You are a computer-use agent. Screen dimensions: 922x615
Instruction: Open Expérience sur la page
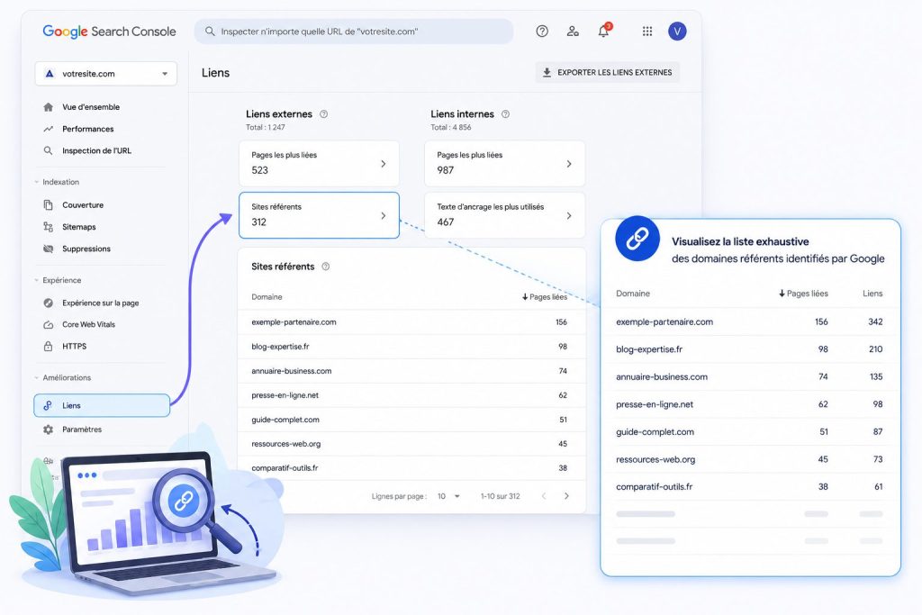point(100,303)
